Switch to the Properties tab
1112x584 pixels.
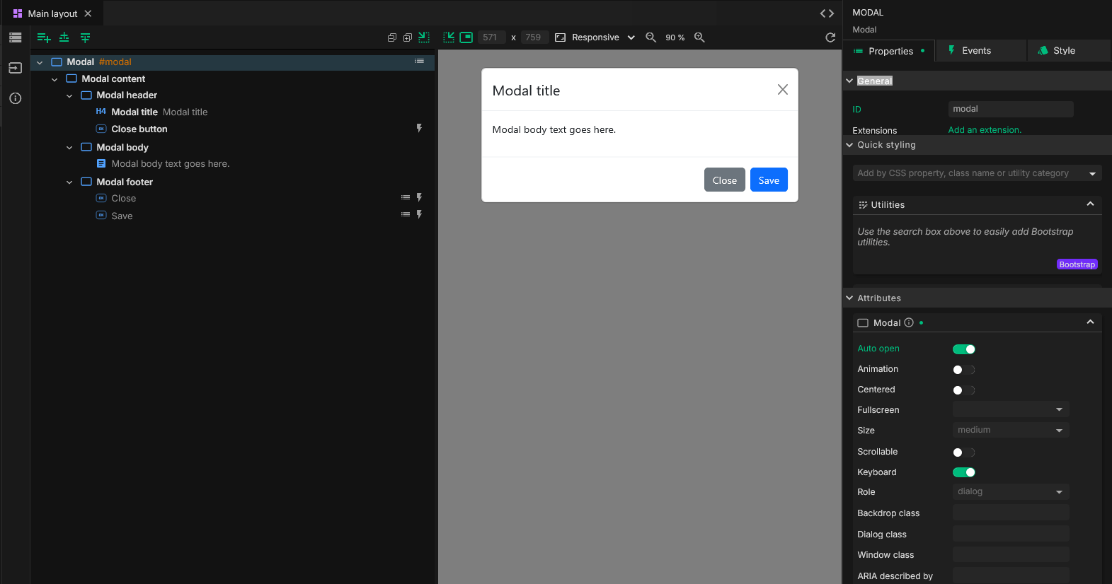tap(889, 51)
